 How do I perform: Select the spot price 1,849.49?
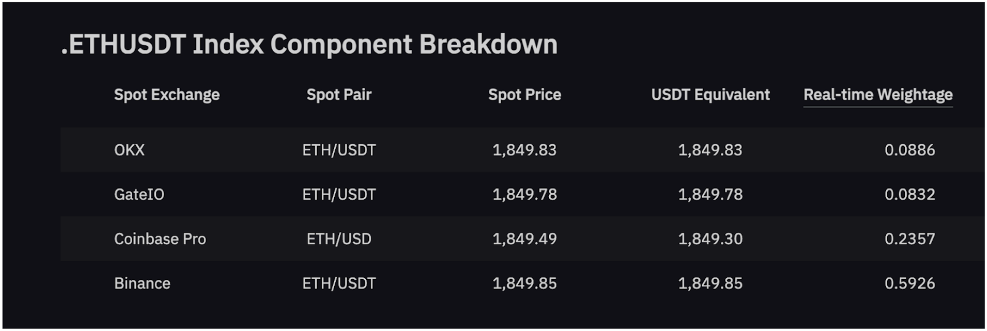pyautogui.click(x=524, y=239)
